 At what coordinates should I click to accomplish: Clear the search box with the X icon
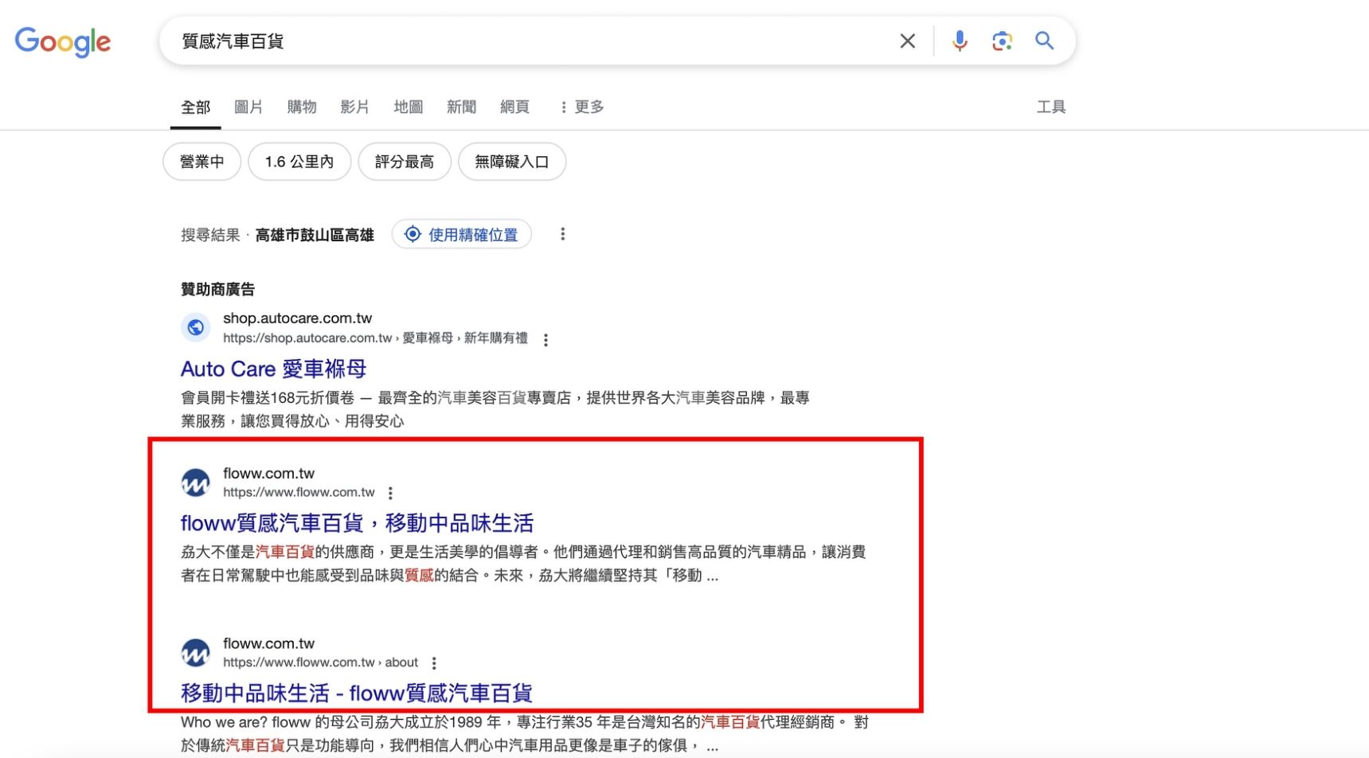pos(907,41)
